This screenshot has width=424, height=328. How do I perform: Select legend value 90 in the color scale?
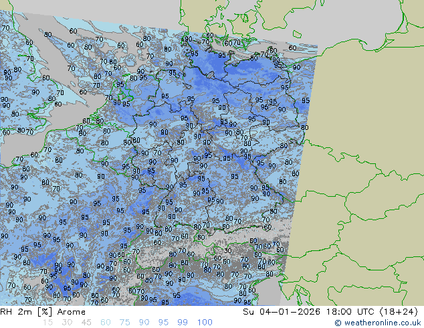[x=144, y=323]
